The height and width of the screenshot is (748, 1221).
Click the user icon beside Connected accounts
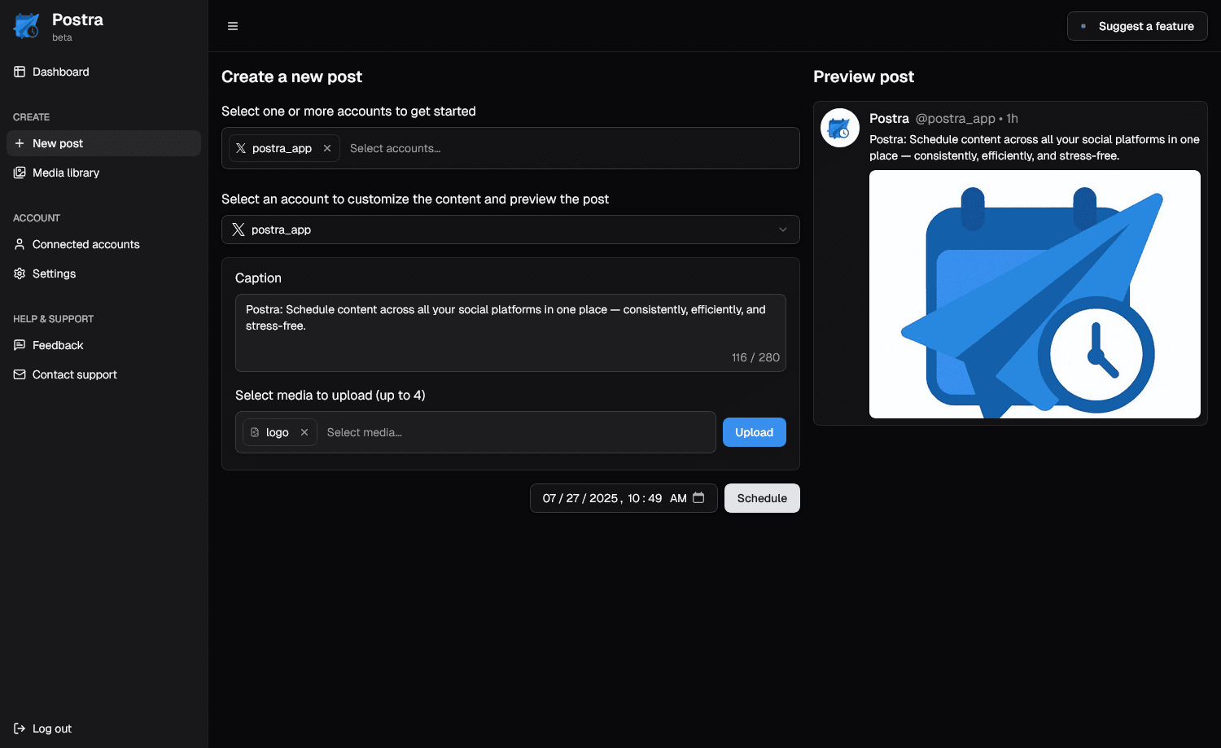20,244
